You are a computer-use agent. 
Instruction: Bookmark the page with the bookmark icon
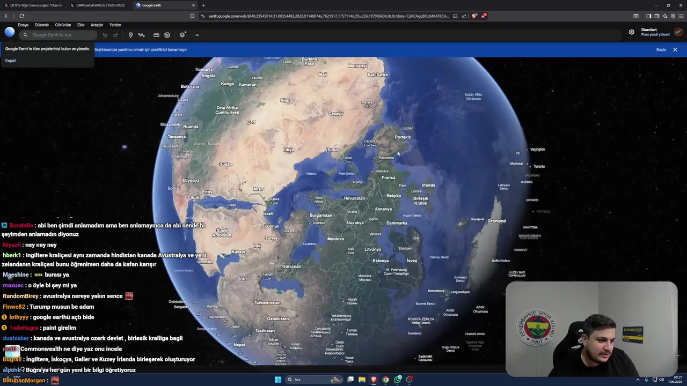[192, 16]
